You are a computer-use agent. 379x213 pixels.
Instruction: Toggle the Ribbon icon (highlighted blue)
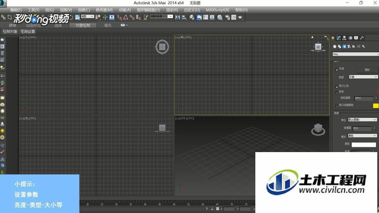coord(199,17)
